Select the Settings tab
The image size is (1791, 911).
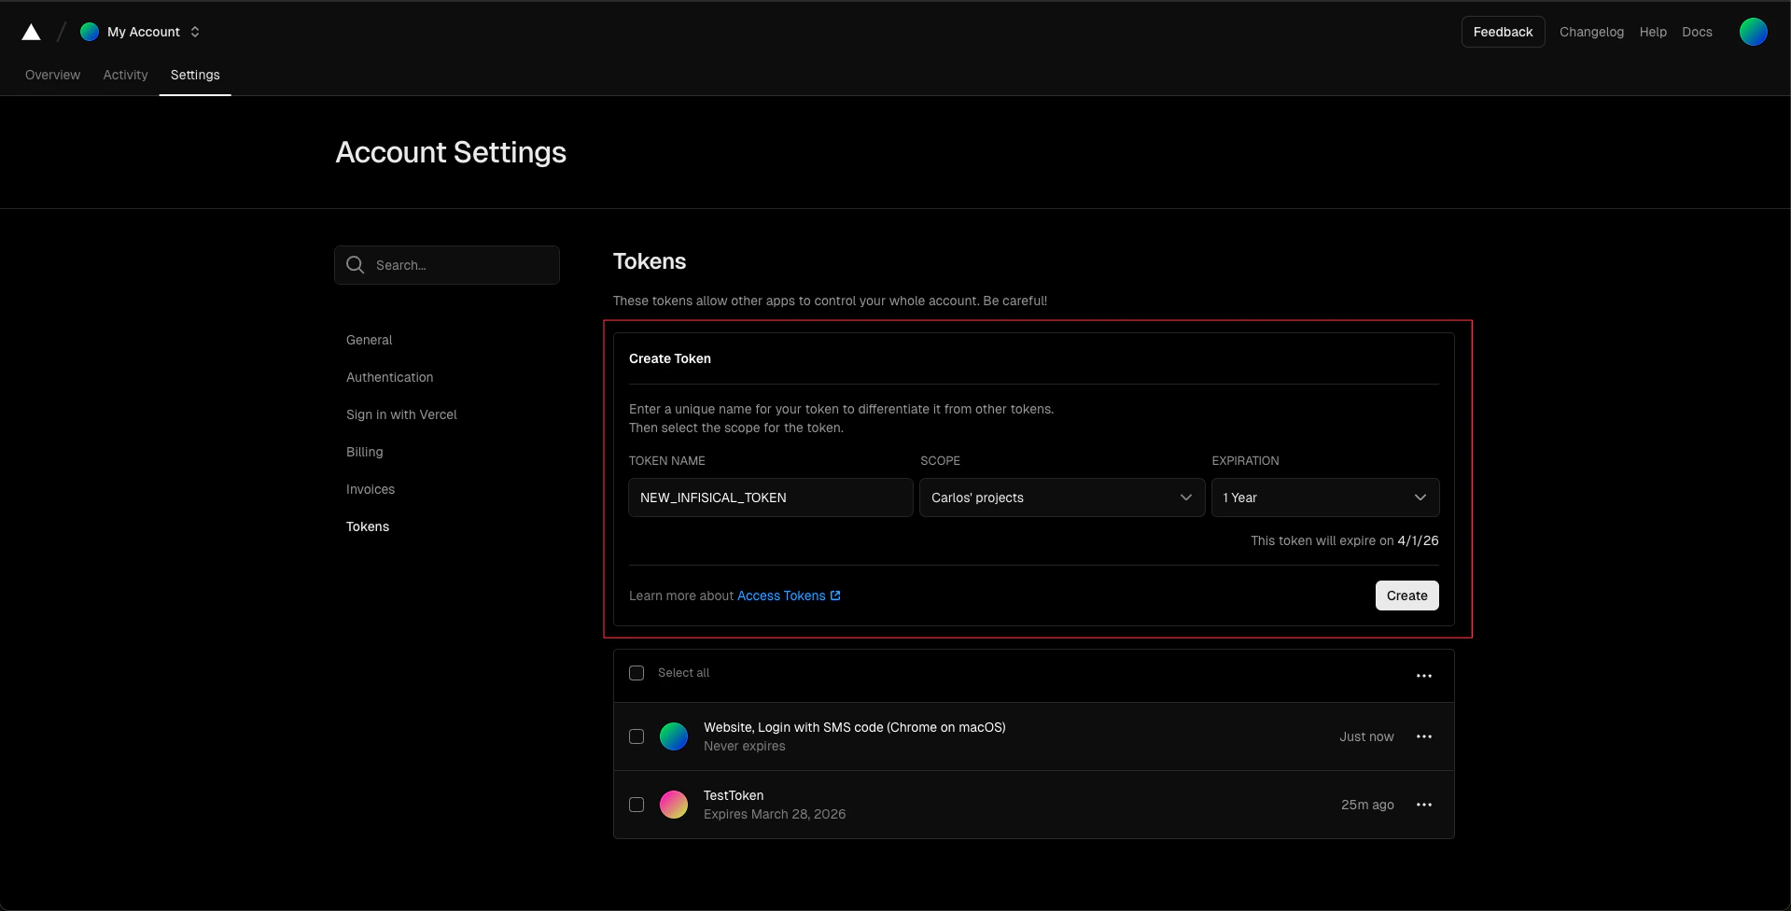point(195,75)
